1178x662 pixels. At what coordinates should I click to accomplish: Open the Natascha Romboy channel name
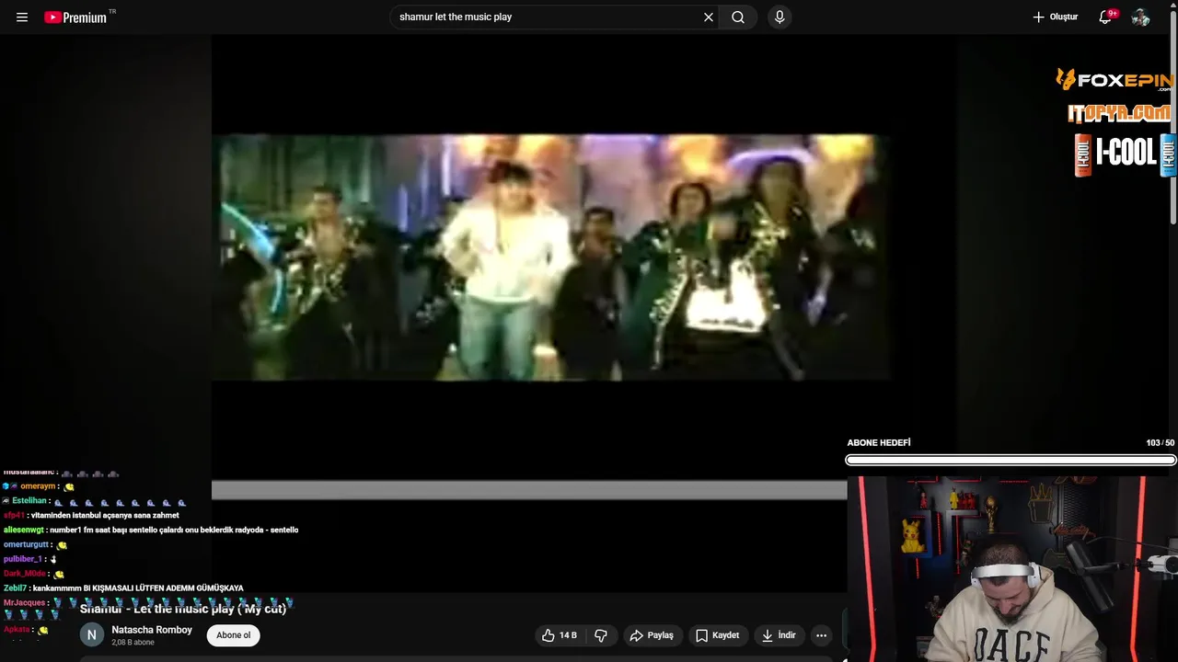tap(152, 630)
